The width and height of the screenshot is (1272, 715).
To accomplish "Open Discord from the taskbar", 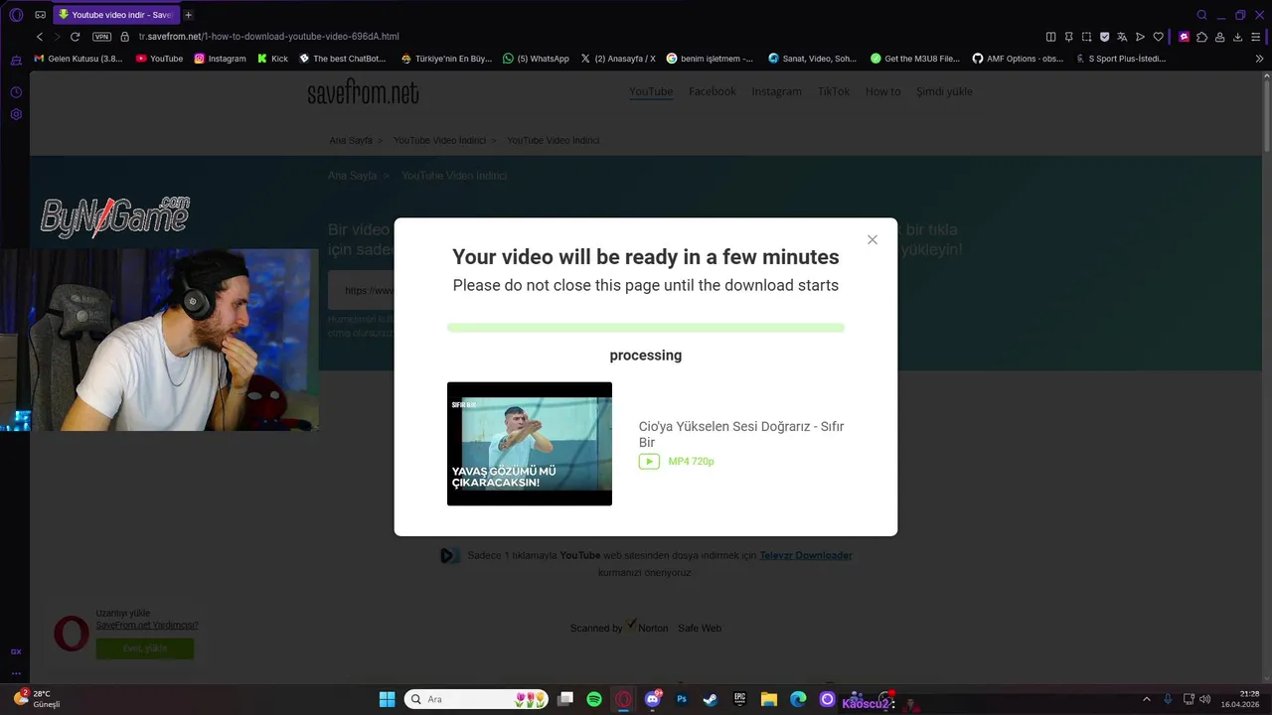I will pyautogui.click(x=653, y=699).
